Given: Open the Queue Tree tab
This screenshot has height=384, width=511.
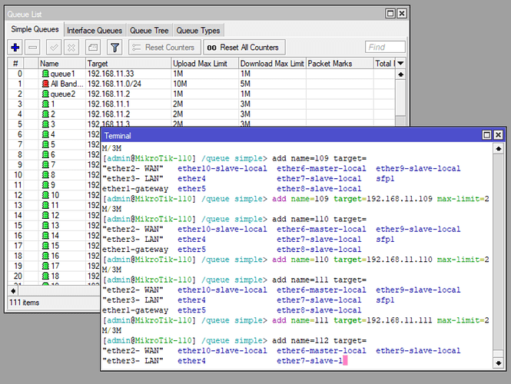Looking at the screenshot, I should coord(149,30).
